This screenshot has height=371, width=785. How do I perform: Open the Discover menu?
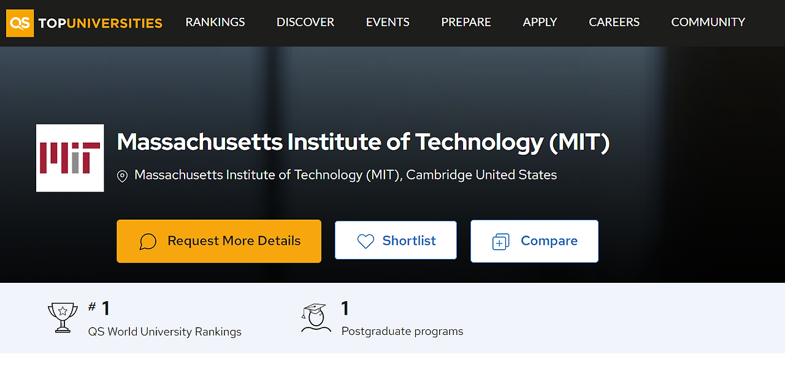[305, 22]
